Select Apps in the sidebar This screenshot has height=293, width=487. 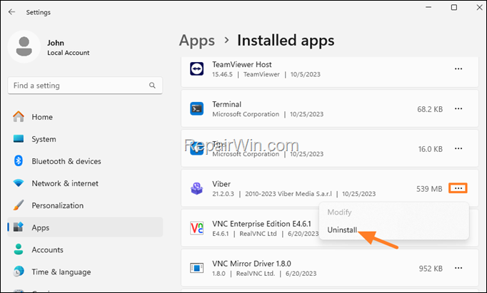coord(85,227)
